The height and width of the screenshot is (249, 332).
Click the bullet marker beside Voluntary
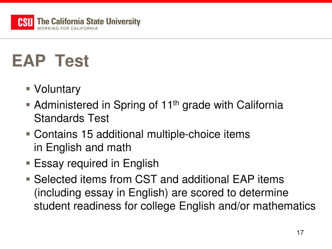[x=28, y=89]
